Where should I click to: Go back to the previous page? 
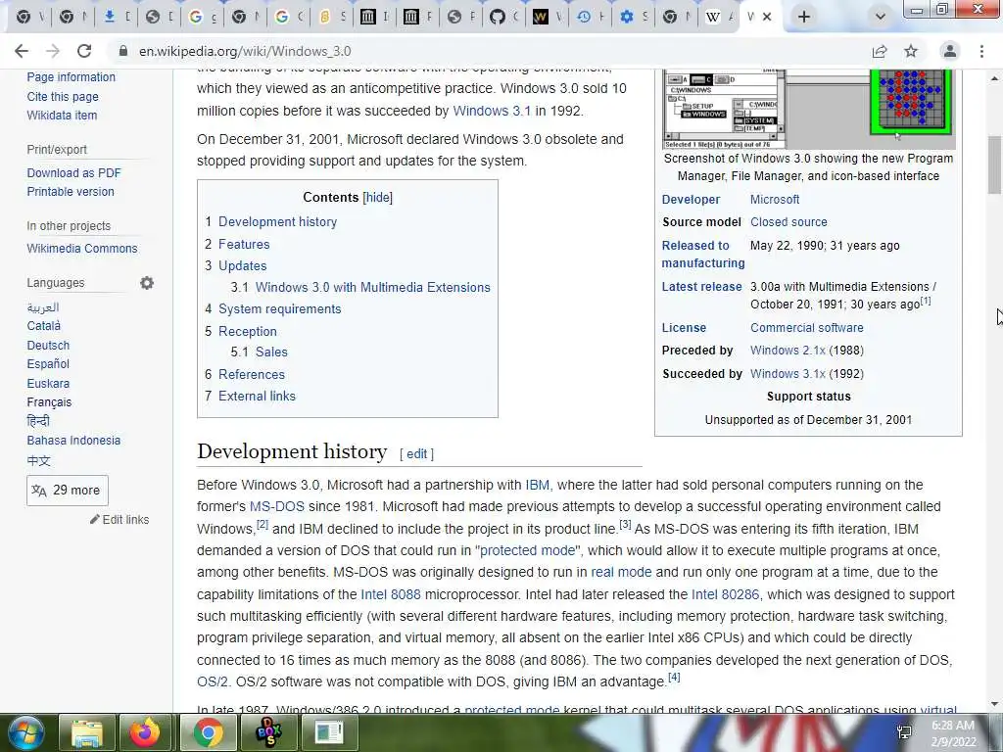click(x=22, y=51)
